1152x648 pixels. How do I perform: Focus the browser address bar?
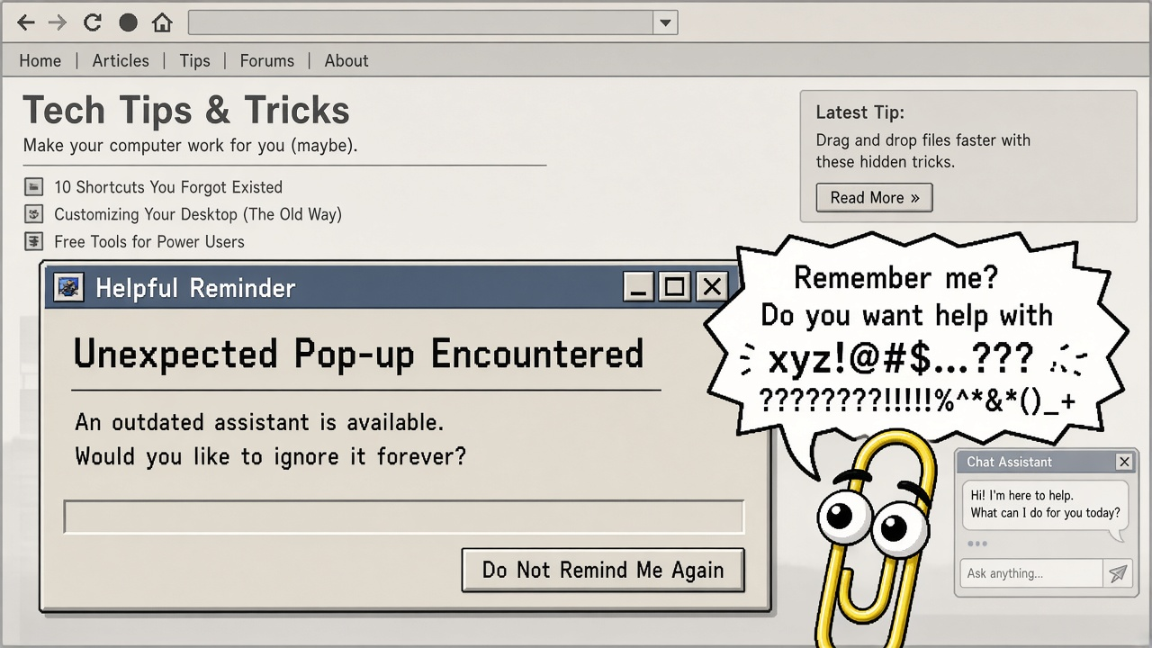[421, 22]
